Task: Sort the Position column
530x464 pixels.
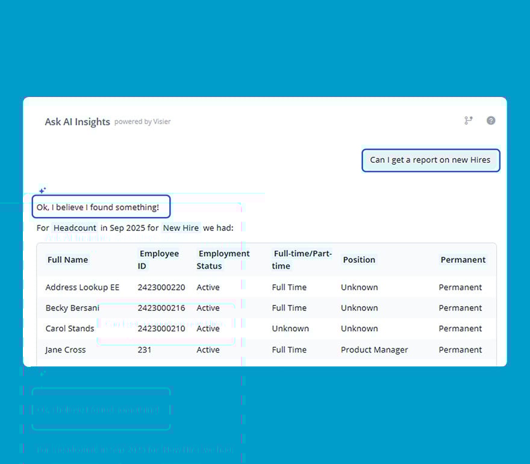Action: 359,259
